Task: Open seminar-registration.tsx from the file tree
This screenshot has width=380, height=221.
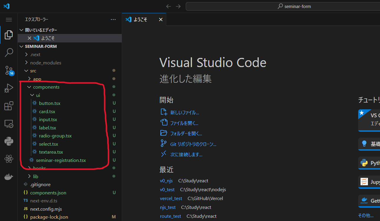Action: click(61, 160)
